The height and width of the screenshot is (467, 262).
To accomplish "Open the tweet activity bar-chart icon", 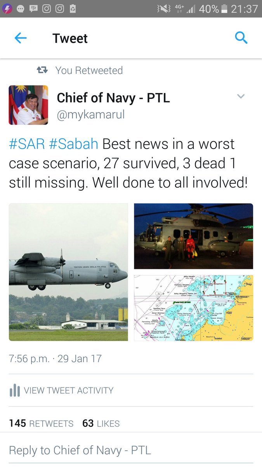I will 14,390.
